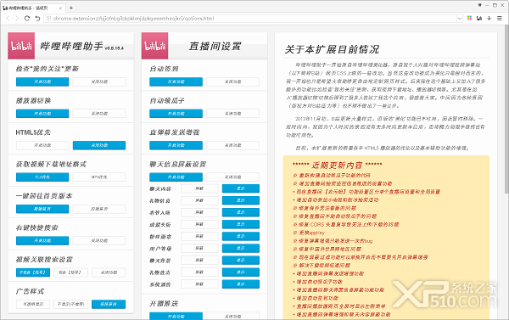Disable 直弹幕发送增强 feature
This screenshot has height=320, width=509.
click(x=232, y=145)
